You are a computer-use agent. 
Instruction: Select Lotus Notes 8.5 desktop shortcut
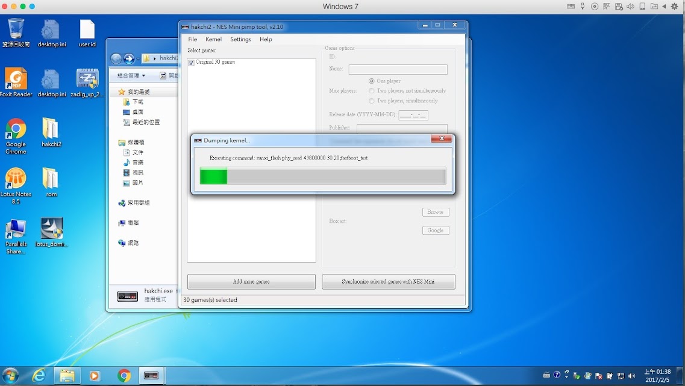pyautogui.click(x=16, y=186)
